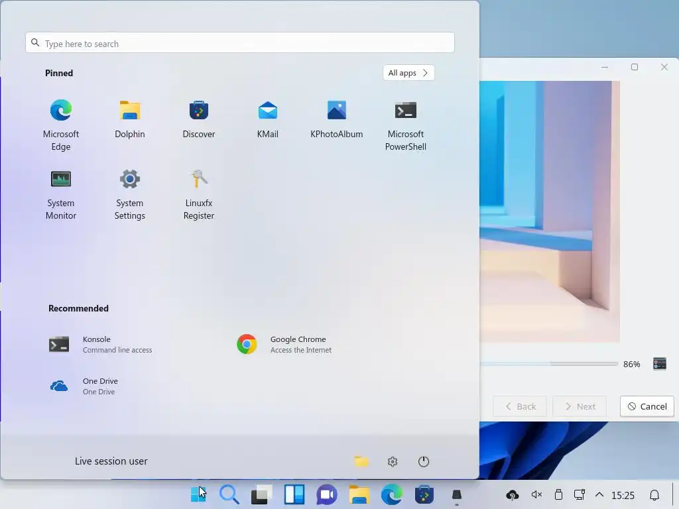
Task: Launch Dolphin file manager pinned icon
Action: [129, 119]
